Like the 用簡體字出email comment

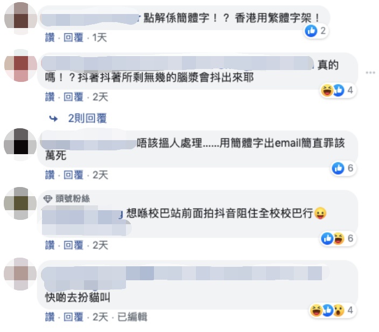click(x=50, y=175)
